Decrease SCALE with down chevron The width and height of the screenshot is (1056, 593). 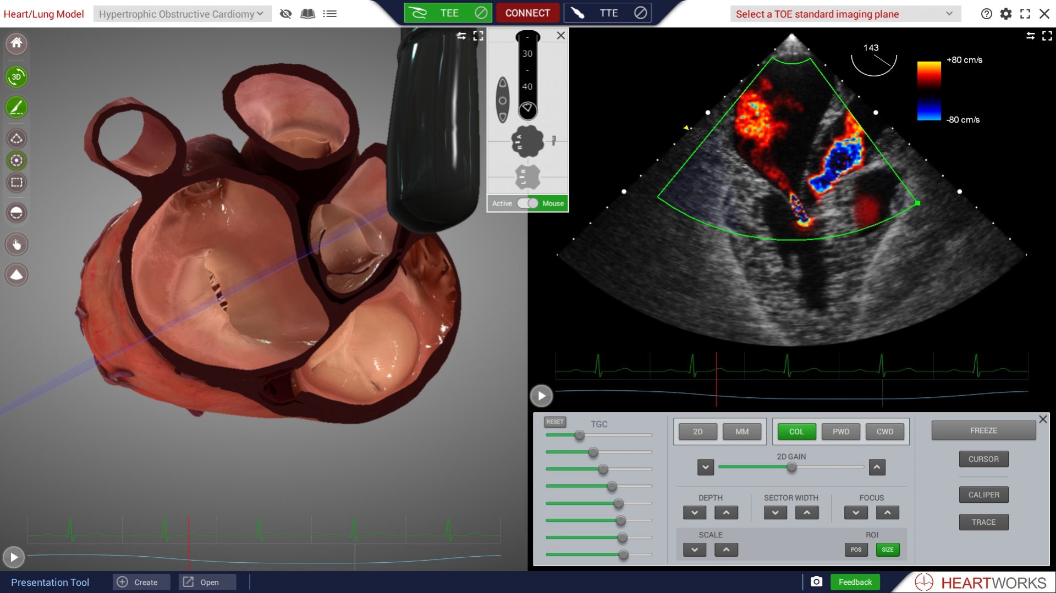pyautogui.click(x=695, y=550)
